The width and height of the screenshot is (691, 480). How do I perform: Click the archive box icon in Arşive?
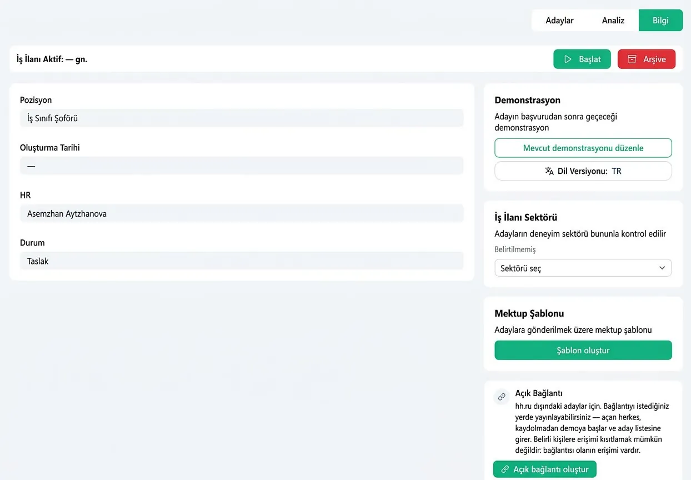(632, 59)
